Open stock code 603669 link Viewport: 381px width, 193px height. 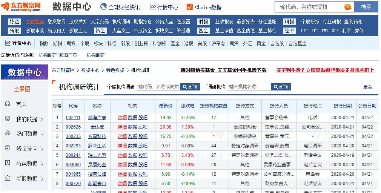pos(73,165)
